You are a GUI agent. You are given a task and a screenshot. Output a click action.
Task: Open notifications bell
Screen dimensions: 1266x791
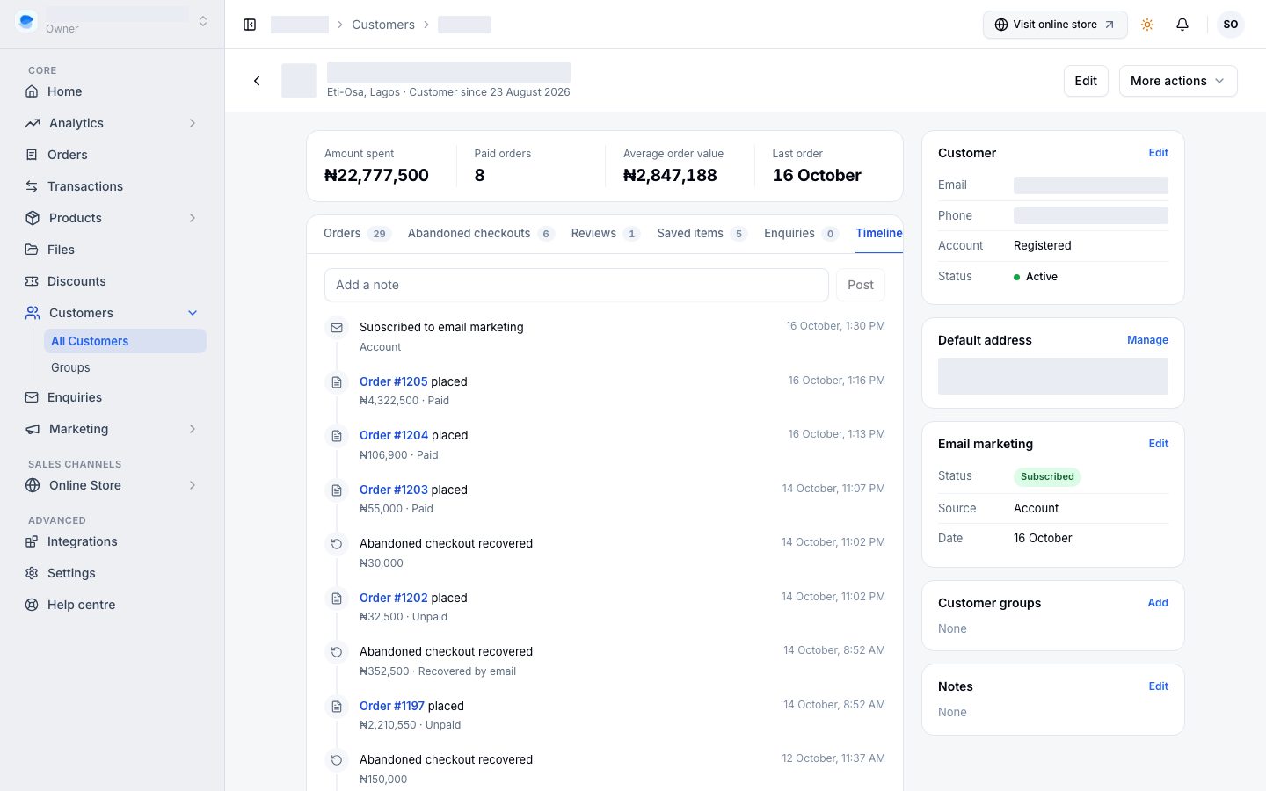1182,25
